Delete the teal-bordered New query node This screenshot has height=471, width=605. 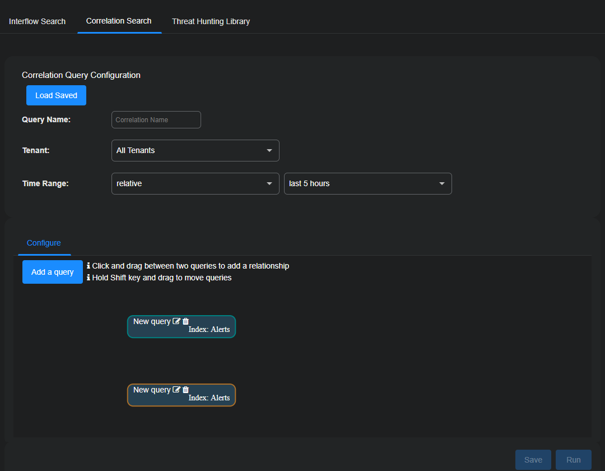pyautogui.click(x=186, y=321)
